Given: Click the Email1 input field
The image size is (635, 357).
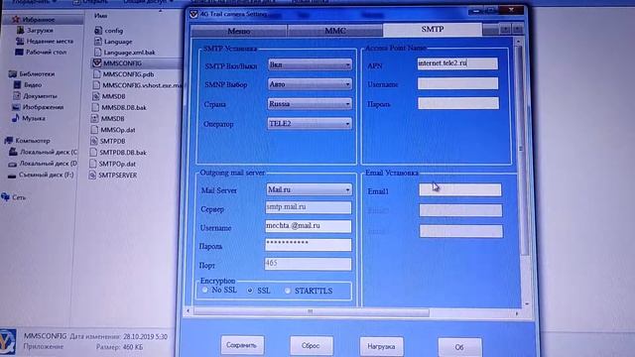Looking at the screenshot, I should pos(460,189).
